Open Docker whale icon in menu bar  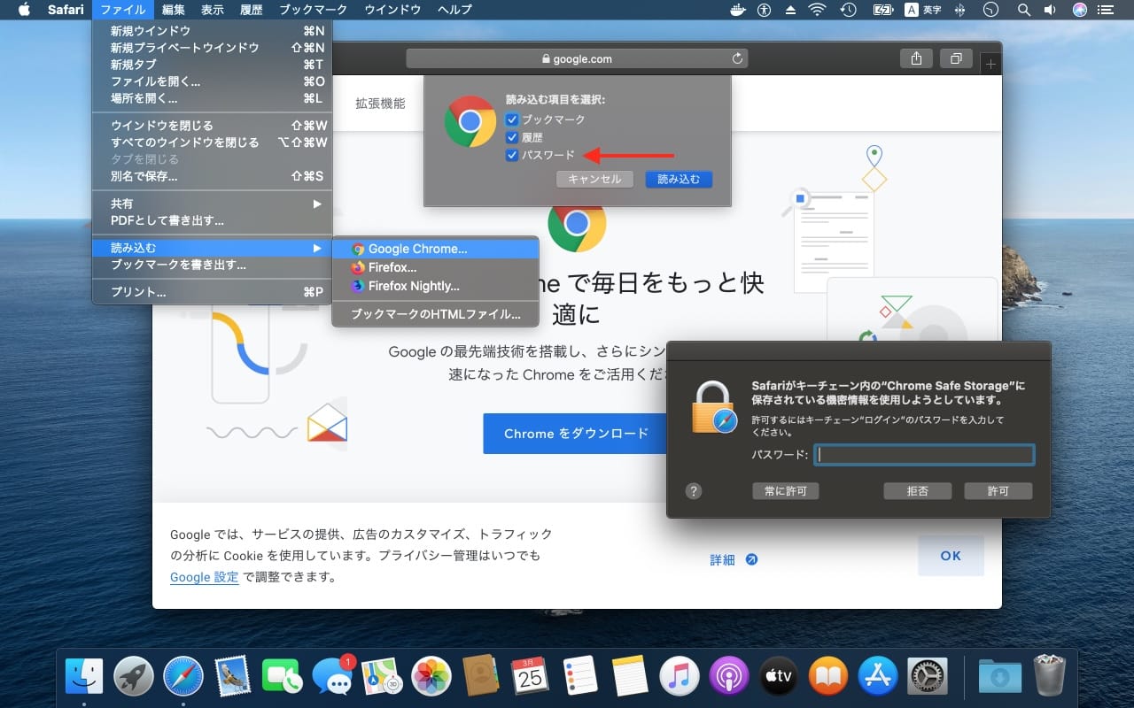coord(736,10)
